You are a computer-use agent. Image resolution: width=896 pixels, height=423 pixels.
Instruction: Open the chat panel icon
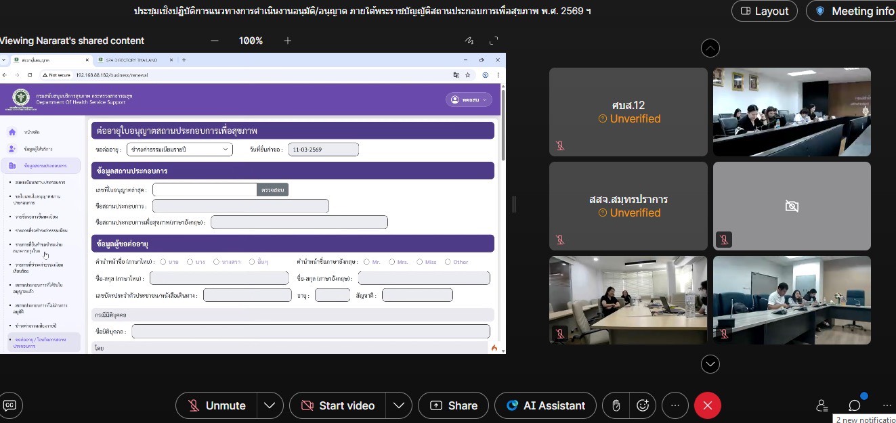[x=855, y=405]
